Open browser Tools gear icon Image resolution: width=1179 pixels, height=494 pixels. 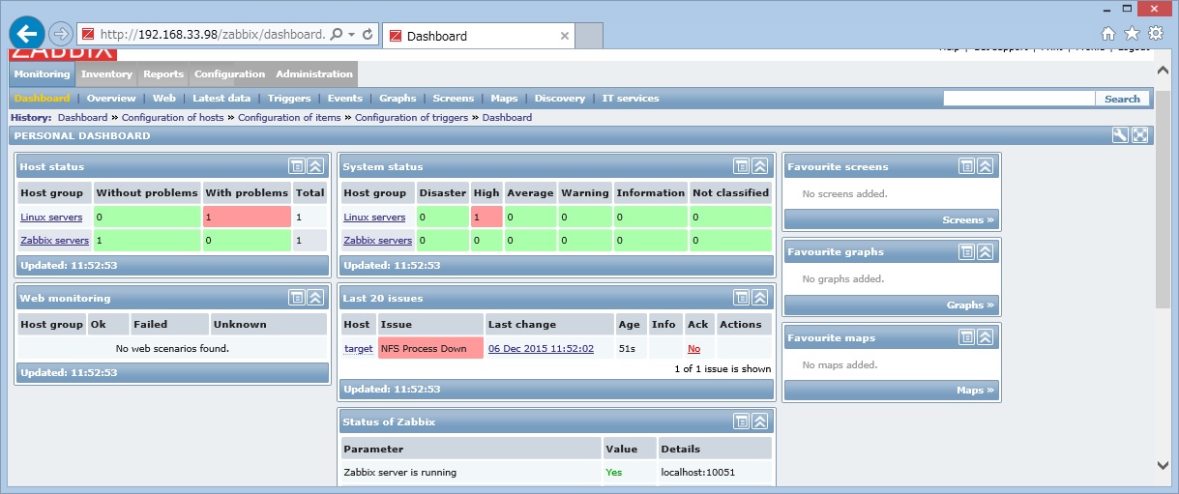[1156, 33]
